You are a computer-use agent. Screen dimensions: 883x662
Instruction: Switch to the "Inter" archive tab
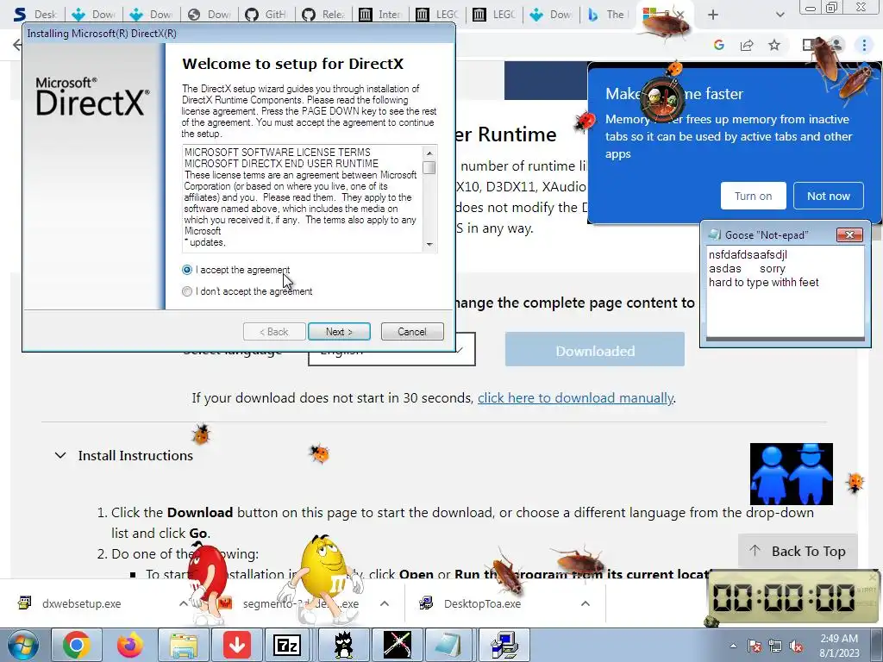(380, 15)
